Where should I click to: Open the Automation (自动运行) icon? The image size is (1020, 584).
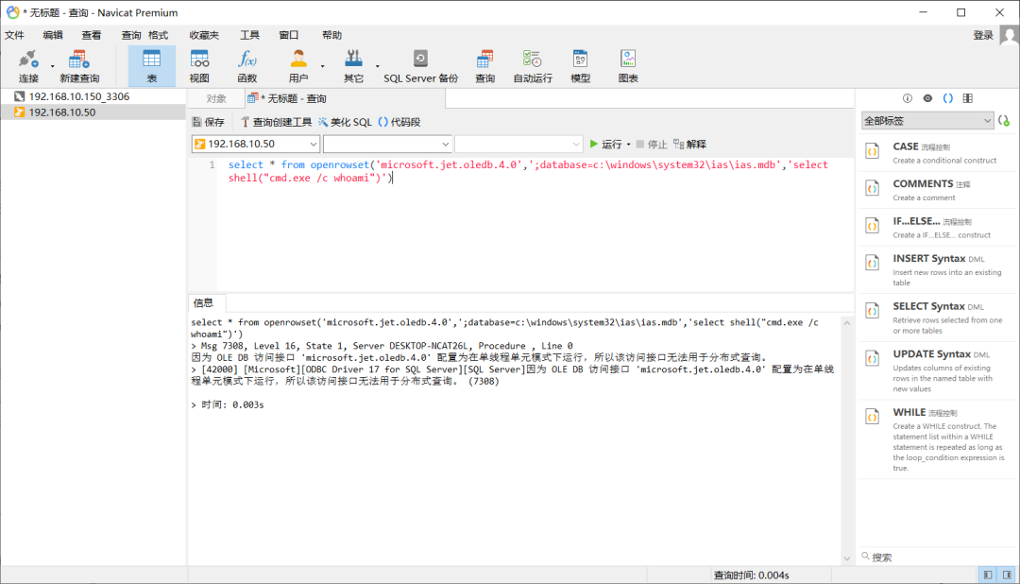(532, 66)
